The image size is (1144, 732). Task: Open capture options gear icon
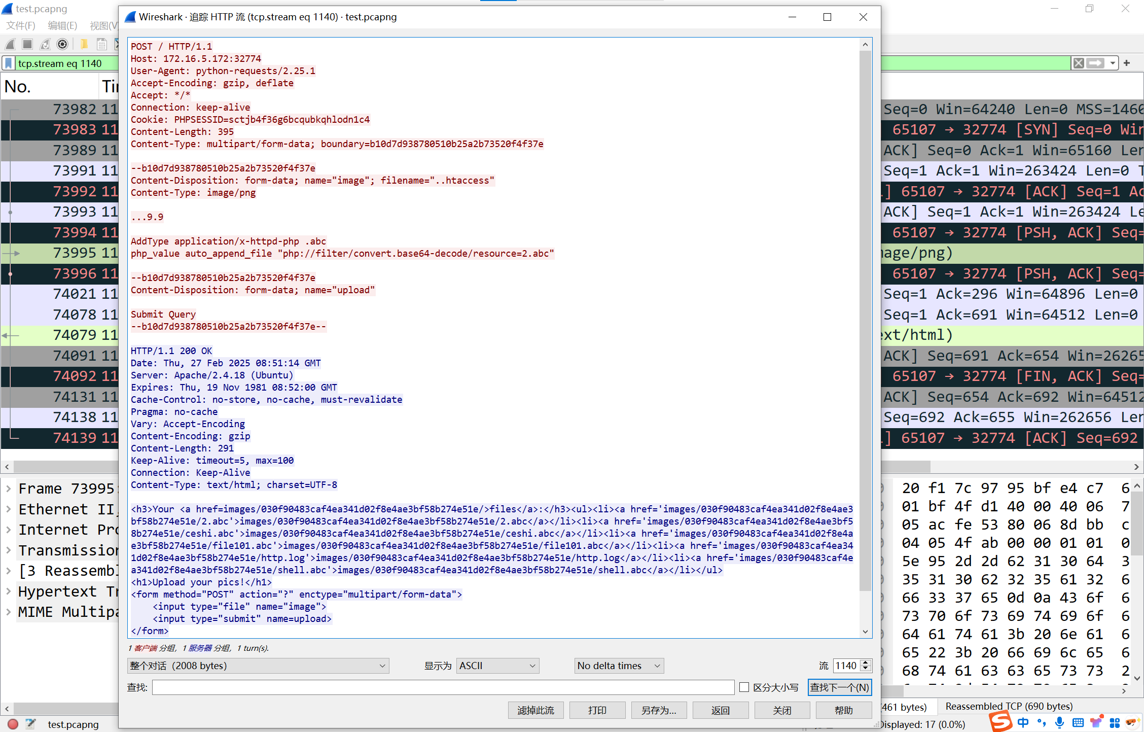tap(62, 45)
